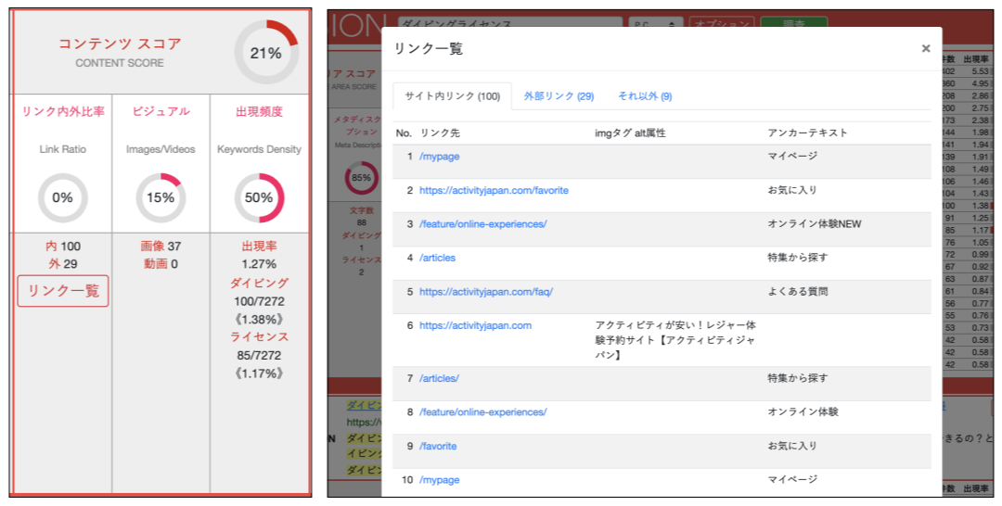
Task: Click the 85% meta description gauge behind dialog
Action: pos(361,178)
